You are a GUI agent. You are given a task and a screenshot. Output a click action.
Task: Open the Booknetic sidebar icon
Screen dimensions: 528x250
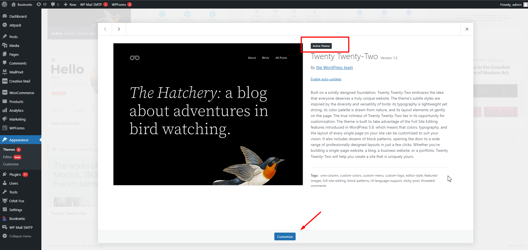[x=5, y=218]
